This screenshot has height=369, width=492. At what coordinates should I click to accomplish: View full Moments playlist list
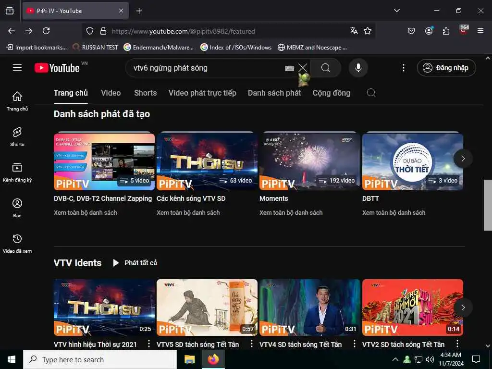point(291,212)
